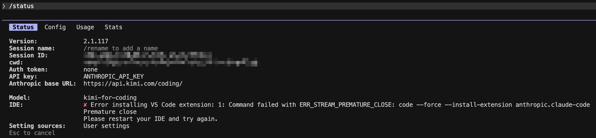This screenshot has height=138, width=596.
Task: Click the ANTHROPIC_API_KEY value
Action: (114, 77)
